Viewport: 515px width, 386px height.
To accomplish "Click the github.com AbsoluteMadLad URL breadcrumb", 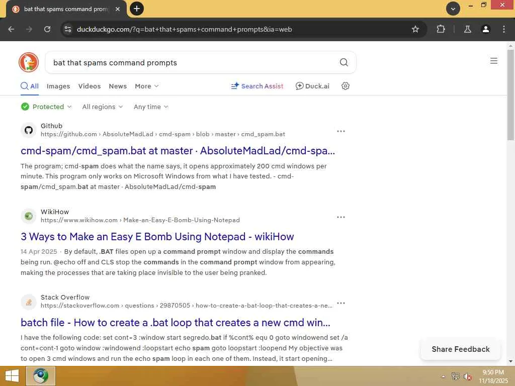I will pos(163,134).
